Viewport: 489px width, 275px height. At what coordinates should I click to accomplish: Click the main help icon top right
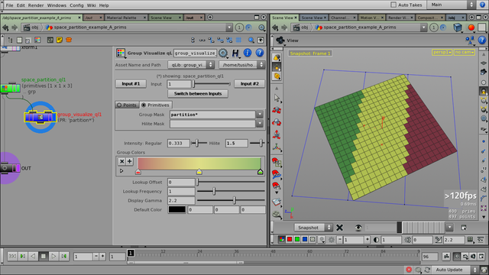(483, 5)
